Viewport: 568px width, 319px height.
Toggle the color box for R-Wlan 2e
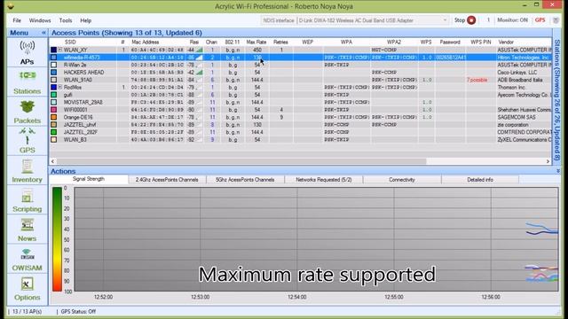[53, 65]
